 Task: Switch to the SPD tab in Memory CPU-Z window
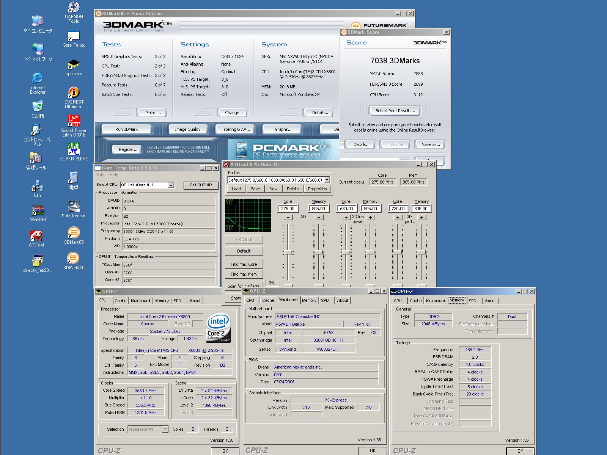[472, 301]
